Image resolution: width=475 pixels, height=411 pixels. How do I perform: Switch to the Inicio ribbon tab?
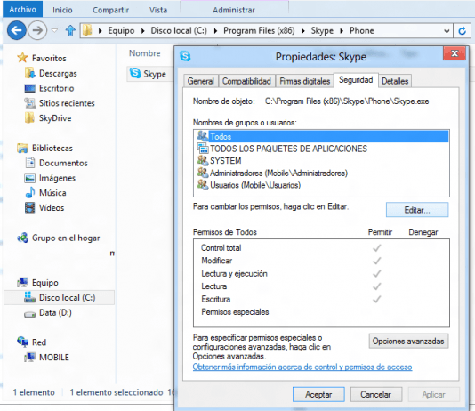point(62,10)
